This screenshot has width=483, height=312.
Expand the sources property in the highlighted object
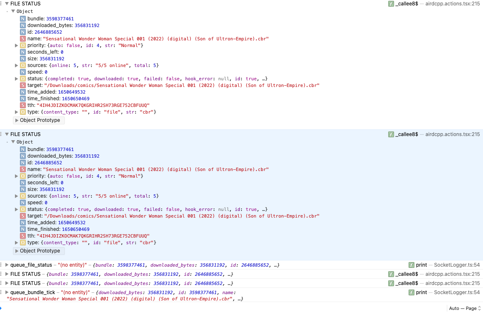(17, 196)
